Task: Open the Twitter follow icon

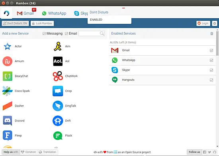Action: 209,152
